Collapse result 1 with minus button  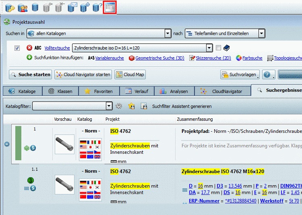pos(7,144)
